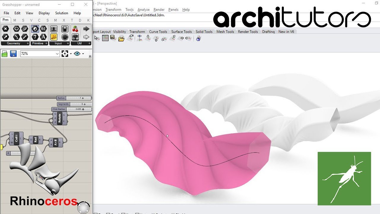Switch to the X tab in Grasshopper
The width and height of the screenshot is (380, 214).
point(64,20)
